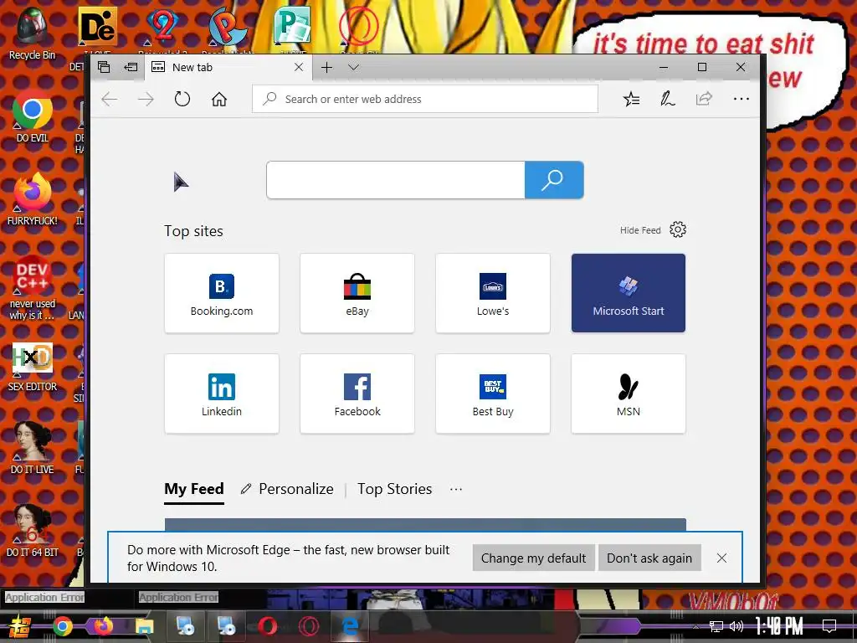Viewport: 857px width, 643px height.
Task: Open the Best Buy top site tile
Action: click(493, 394)
